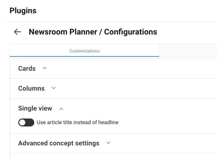Click the blue underline beneath Customizations tab
Viewport: 217px width, 159px height.
[x=84, y=56]
